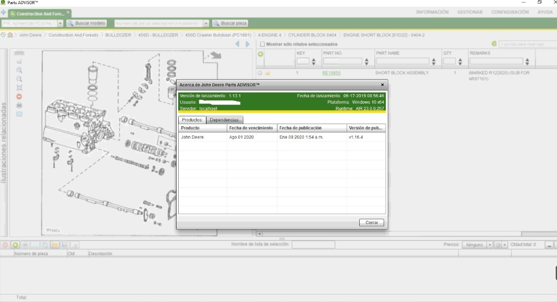This screenshot has width=557, height=302.
Task: Navigate to 450D - BULLDOZER breadcrumb
Action: [x=158, y=35]
